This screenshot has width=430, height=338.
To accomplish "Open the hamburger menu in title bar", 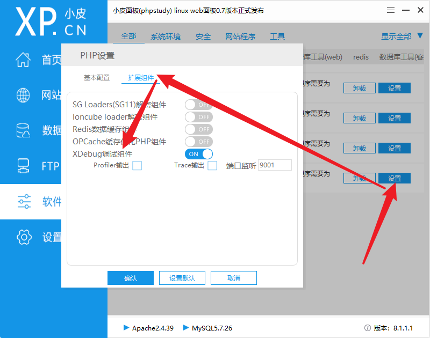I will click(x=391, y=10).
